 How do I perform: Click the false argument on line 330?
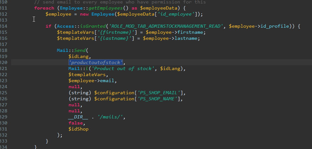pos(76,123)
